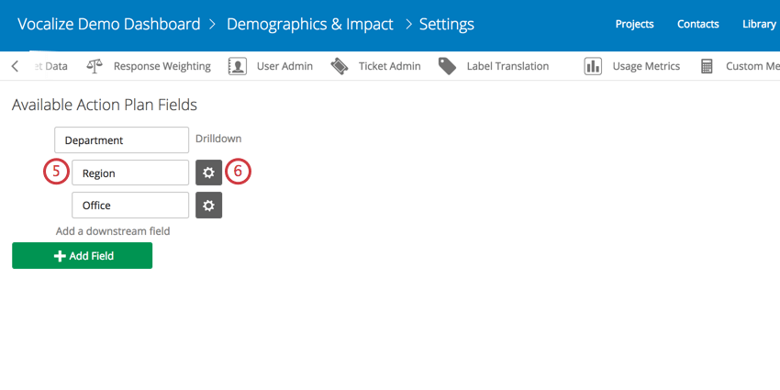The image size is (780, 390).
Task: Open Contacts in the top navigation
Action: pos(698,25)
